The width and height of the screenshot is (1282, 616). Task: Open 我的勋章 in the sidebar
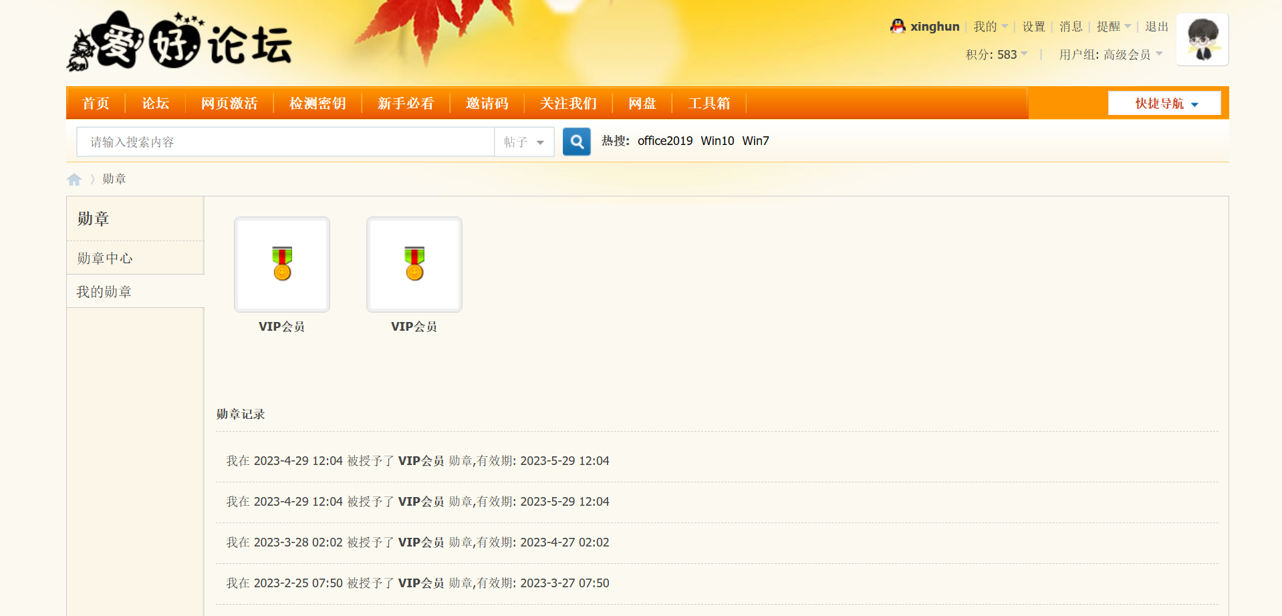tap(103, 291)
